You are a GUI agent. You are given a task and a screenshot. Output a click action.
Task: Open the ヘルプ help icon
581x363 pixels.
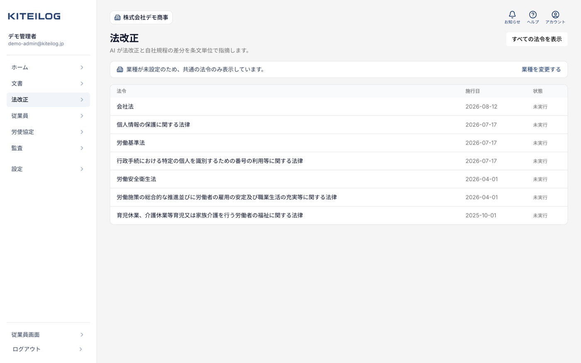pos(533,17)
